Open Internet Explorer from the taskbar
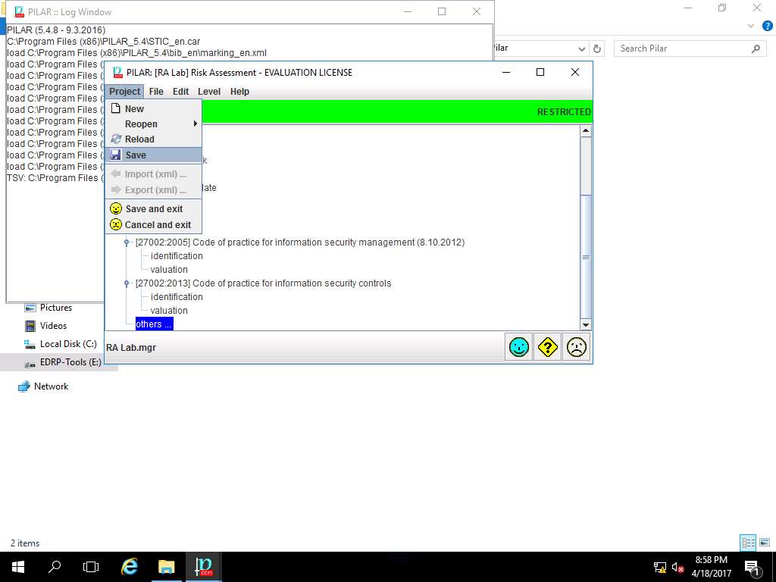The width and height of the screenshot is (776, 582). tap(130, 567)
